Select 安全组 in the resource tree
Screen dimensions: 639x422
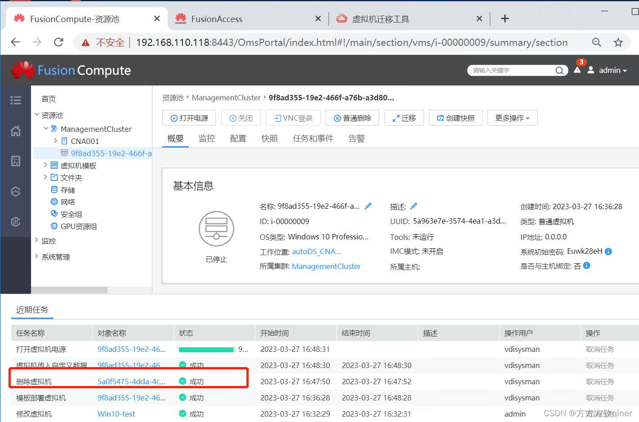coord(71,214)
